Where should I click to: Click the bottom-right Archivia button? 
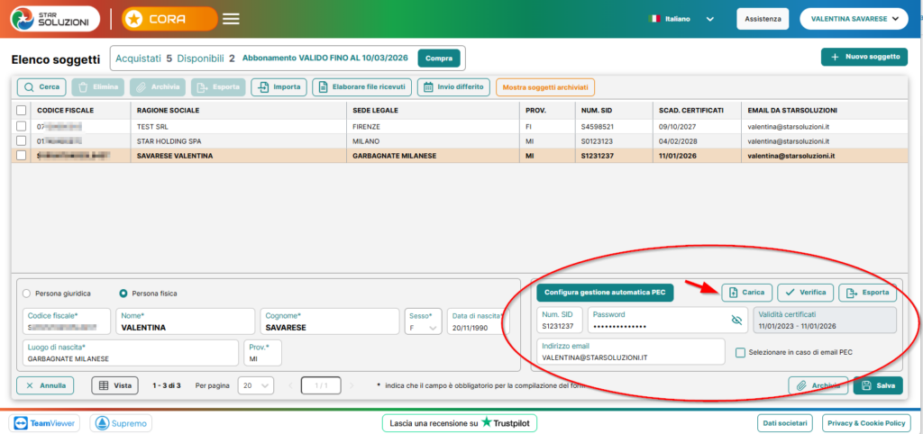tap(818, 385)
